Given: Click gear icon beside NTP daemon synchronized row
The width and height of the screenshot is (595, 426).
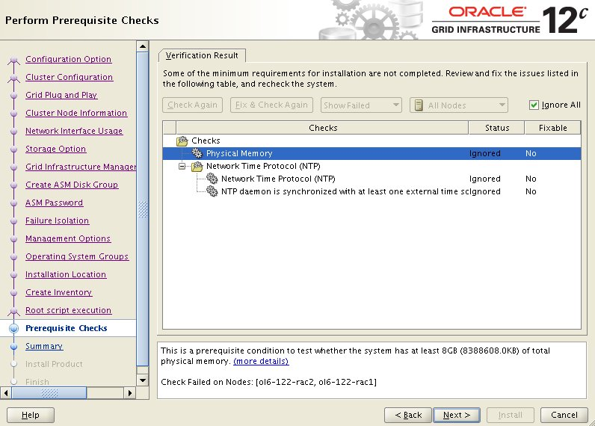Looking at the screenshot, I should [x=212, y=191].
